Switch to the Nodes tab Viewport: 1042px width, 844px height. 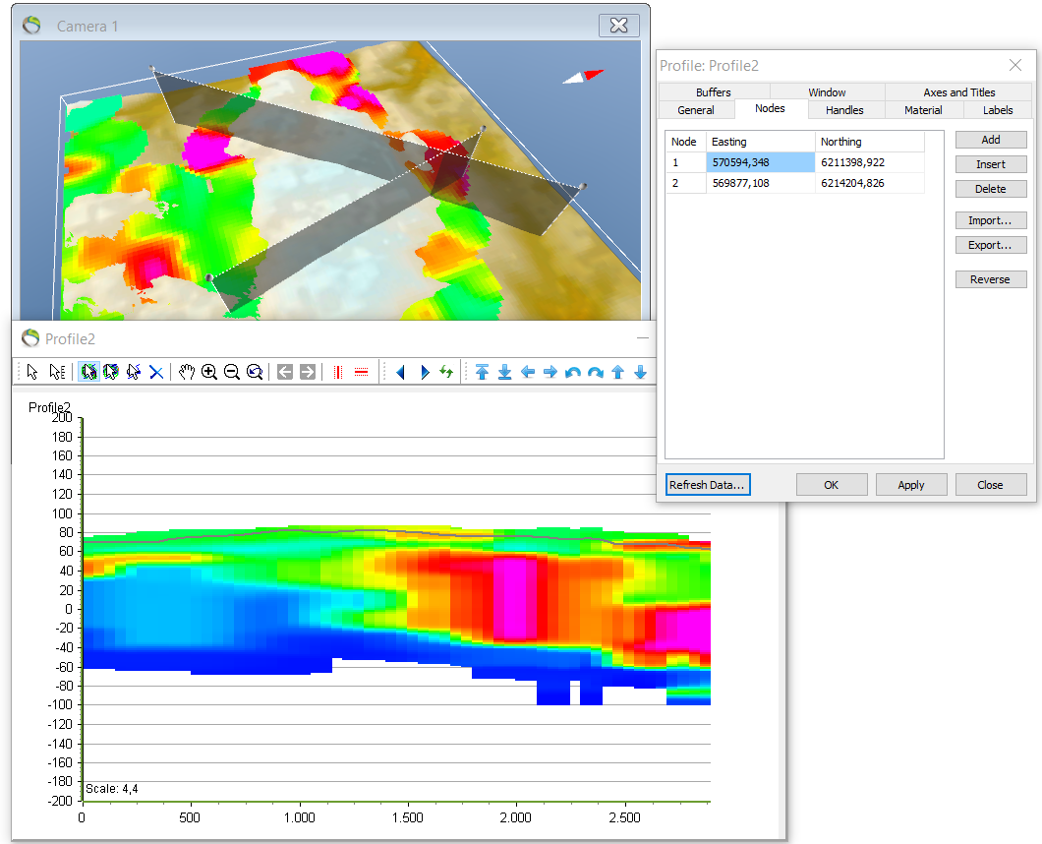[771, 110]
